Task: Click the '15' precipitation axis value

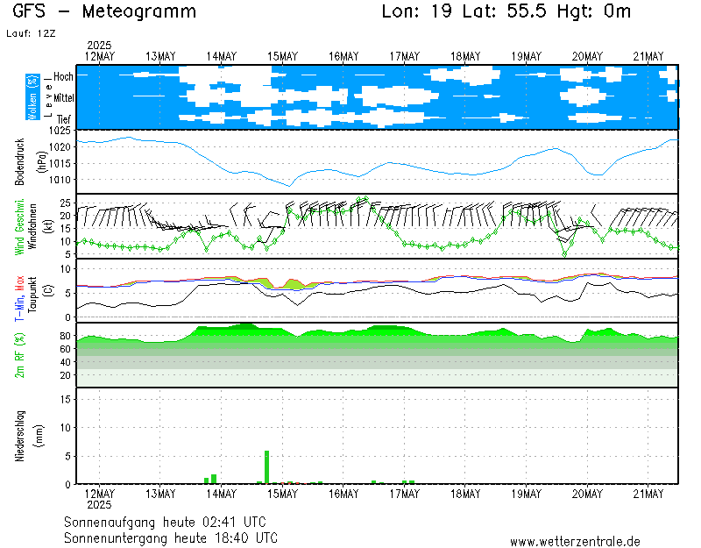Action: coord(65,400)
